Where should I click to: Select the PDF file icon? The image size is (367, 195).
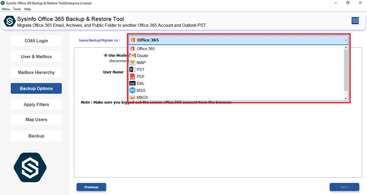click(x=132, y=76)
